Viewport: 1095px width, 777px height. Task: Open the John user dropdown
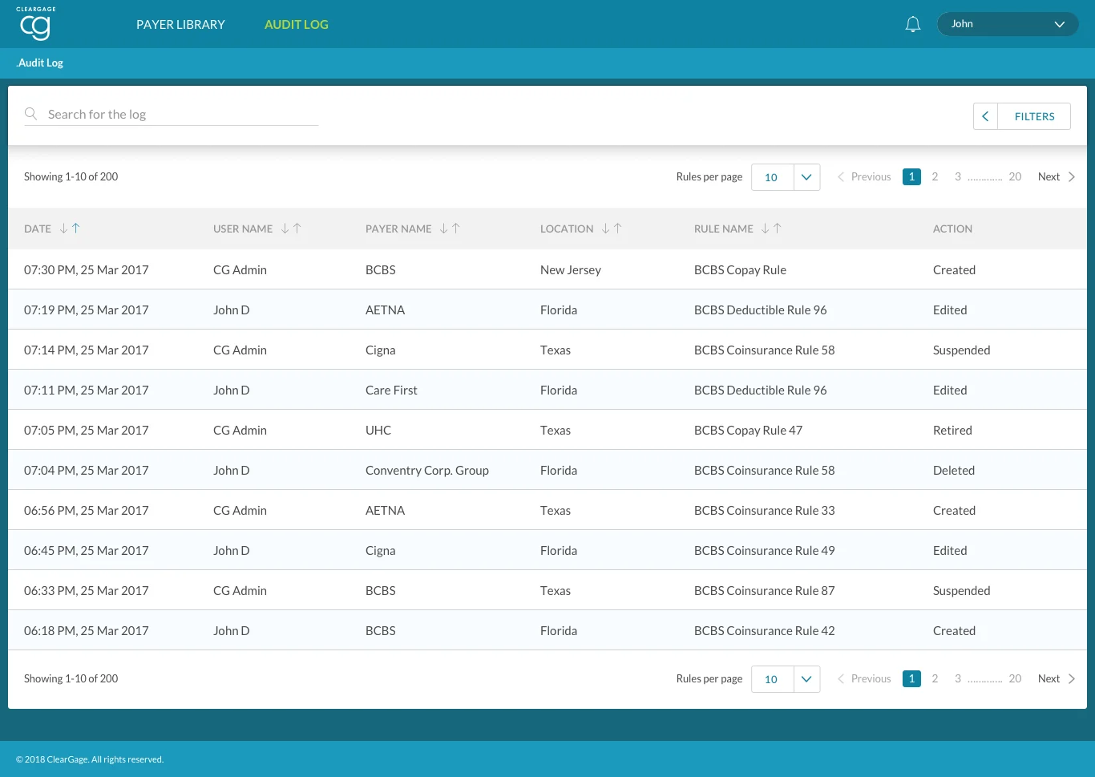coord(1008,24)
